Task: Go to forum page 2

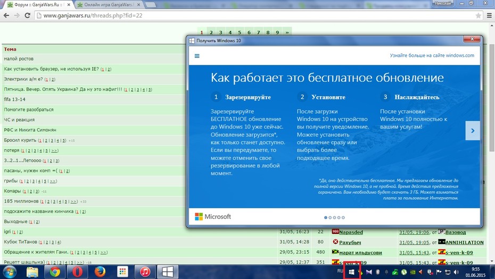Action: click(211, 32)
